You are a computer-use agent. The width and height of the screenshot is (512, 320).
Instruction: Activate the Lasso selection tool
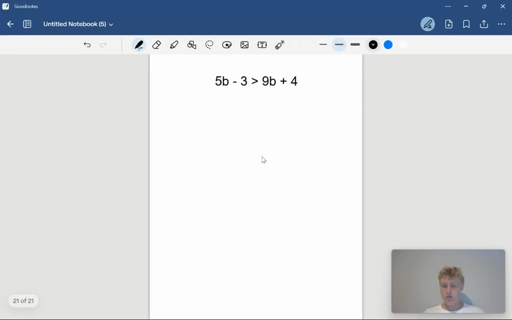[209, 45]
